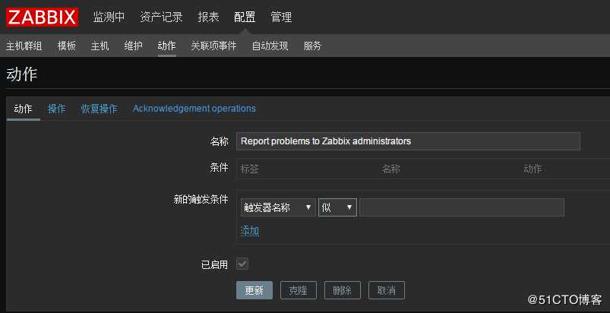The height and width of the screenshot is (313, 610).
Task: Click the ZABBIX logo
Action: 42,17
